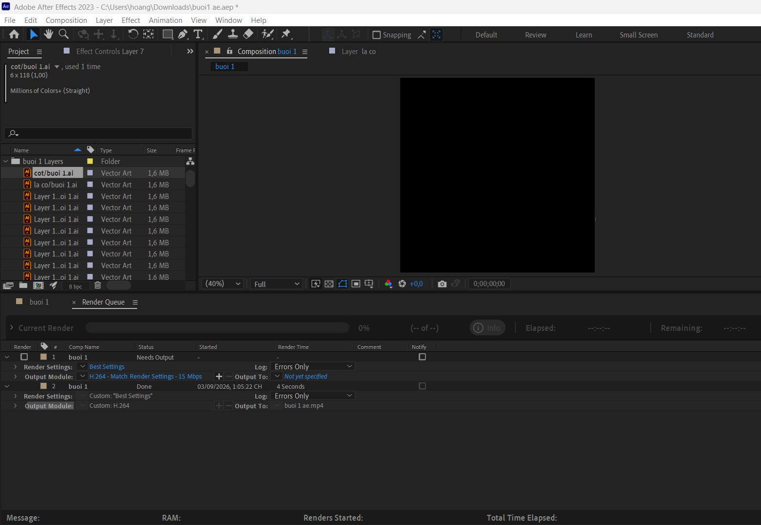Toggle the Region of Interest button

coord(356,284)
